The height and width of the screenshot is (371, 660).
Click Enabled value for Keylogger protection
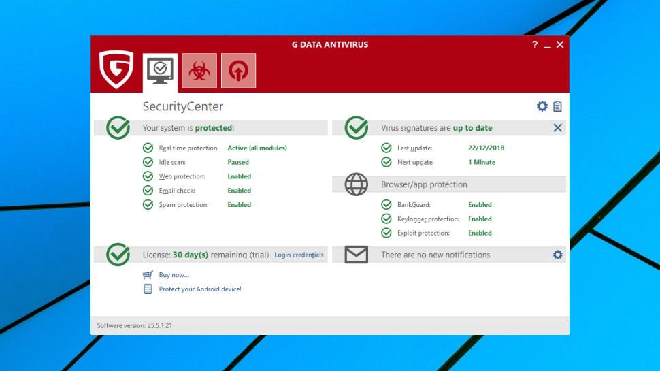[x=480, y=219]
